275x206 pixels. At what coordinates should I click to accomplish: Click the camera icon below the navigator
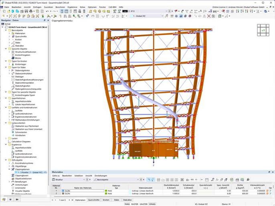tap(17, 200)
